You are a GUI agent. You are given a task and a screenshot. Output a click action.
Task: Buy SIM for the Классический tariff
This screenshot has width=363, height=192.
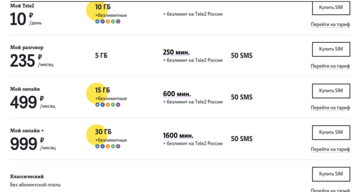pyautogui.click(x=331, y=174)
